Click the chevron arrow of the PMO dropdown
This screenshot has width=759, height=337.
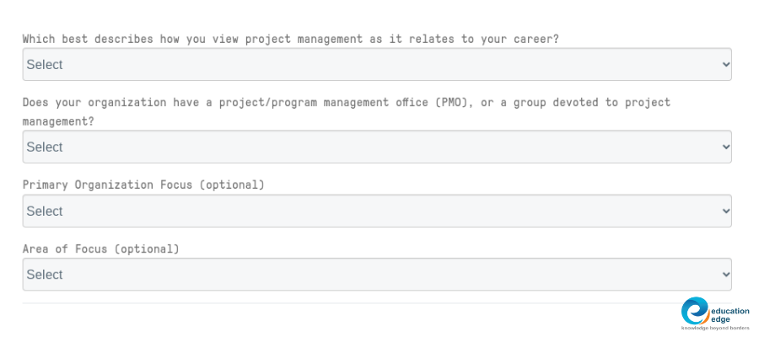725,147
